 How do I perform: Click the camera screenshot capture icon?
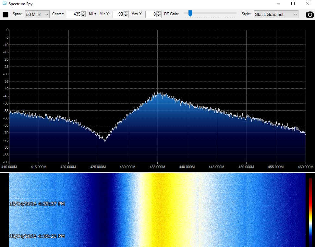[310, 14]
